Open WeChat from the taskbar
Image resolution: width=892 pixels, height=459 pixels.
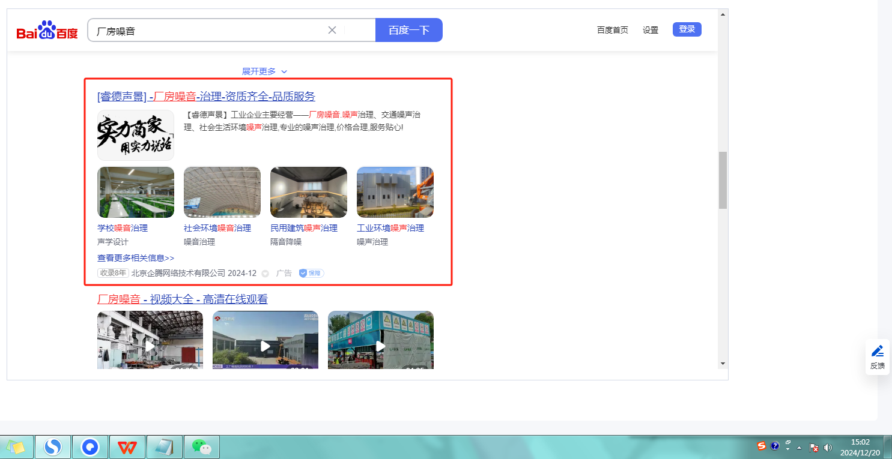point(202,447)
